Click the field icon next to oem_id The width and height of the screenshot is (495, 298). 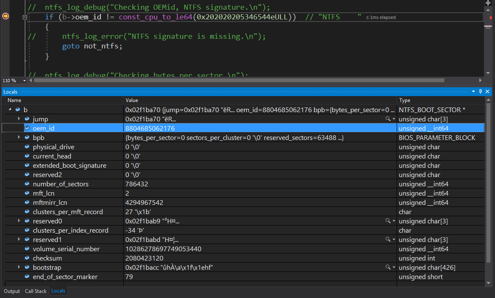(27, 128)
